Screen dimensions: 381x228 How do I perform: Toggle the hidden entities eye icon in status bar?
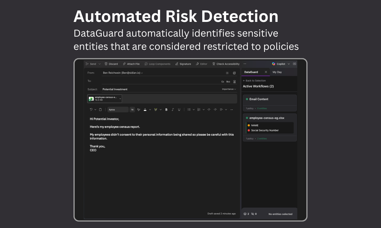(x=252, y=214)
